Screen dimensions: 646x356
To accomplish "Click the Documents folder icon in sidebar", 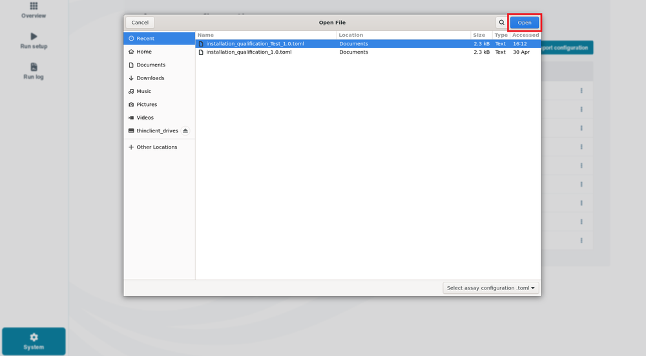I will (131, 65).
